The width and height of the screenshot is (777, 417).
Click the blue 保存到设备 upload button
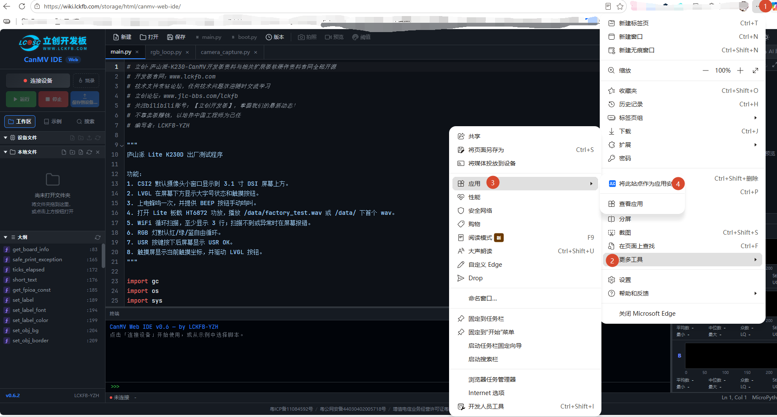(x=85, y=99)
